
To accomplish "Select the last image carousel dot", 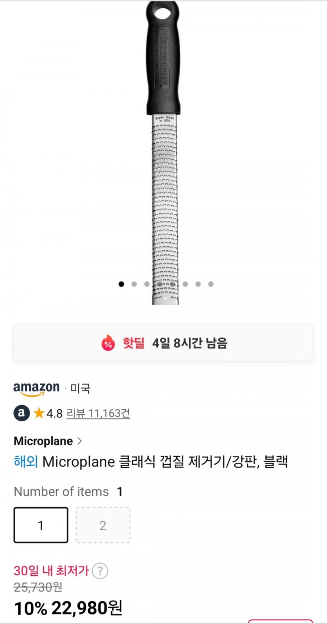I will (x=211, y=284).
